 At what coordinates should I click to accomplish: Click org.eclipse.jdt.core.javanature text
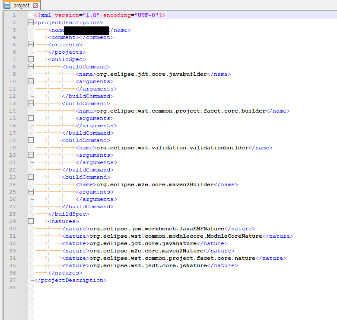[143, 243]
